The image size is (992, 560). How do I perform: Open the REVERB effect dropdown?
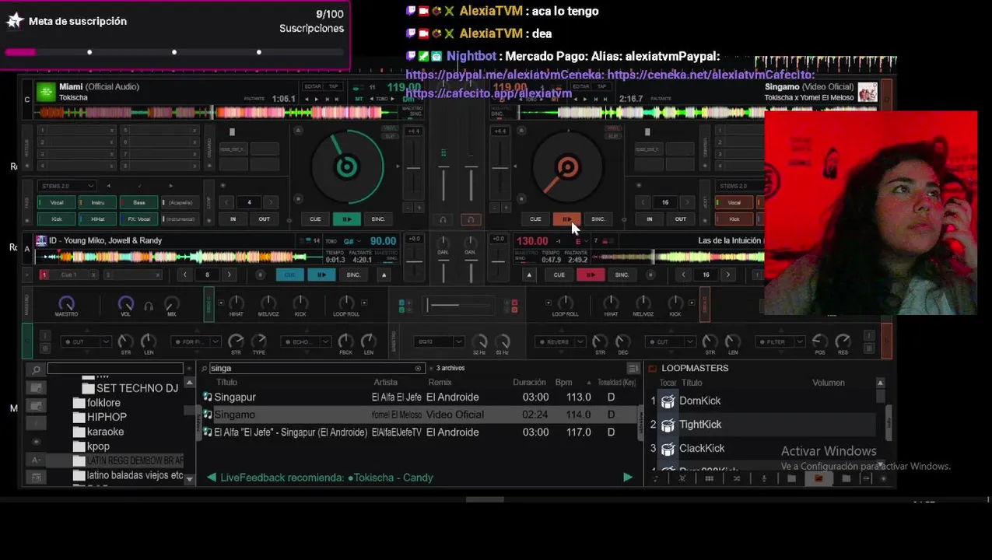561,341
